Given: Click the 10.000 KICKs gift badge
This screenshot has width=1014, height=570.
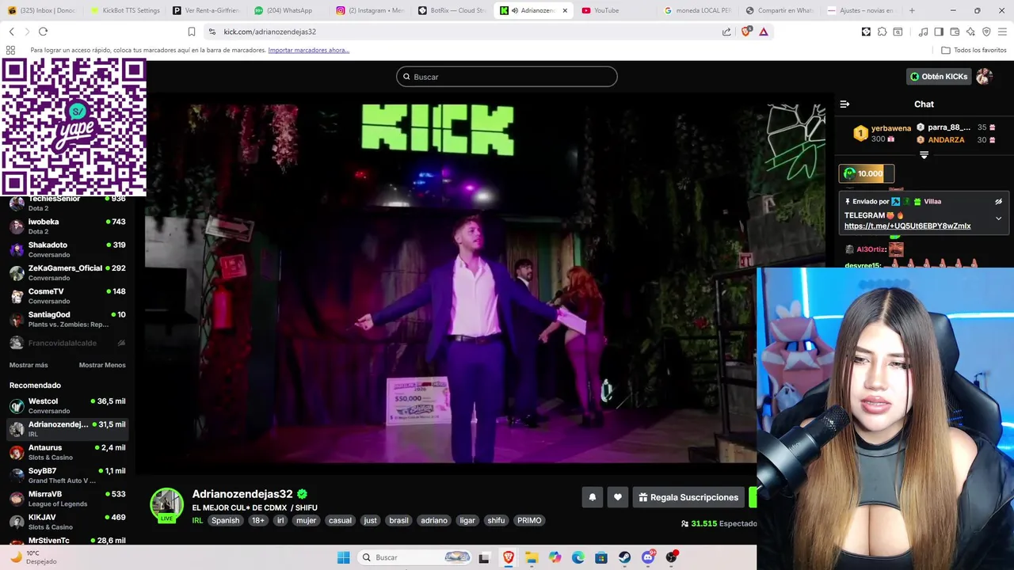Looking at the screenshot, I should point(866,173).
